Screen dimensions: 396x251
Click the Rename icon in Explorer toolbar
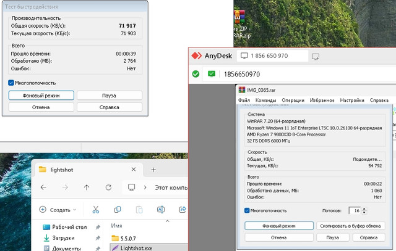coord(161,210)
